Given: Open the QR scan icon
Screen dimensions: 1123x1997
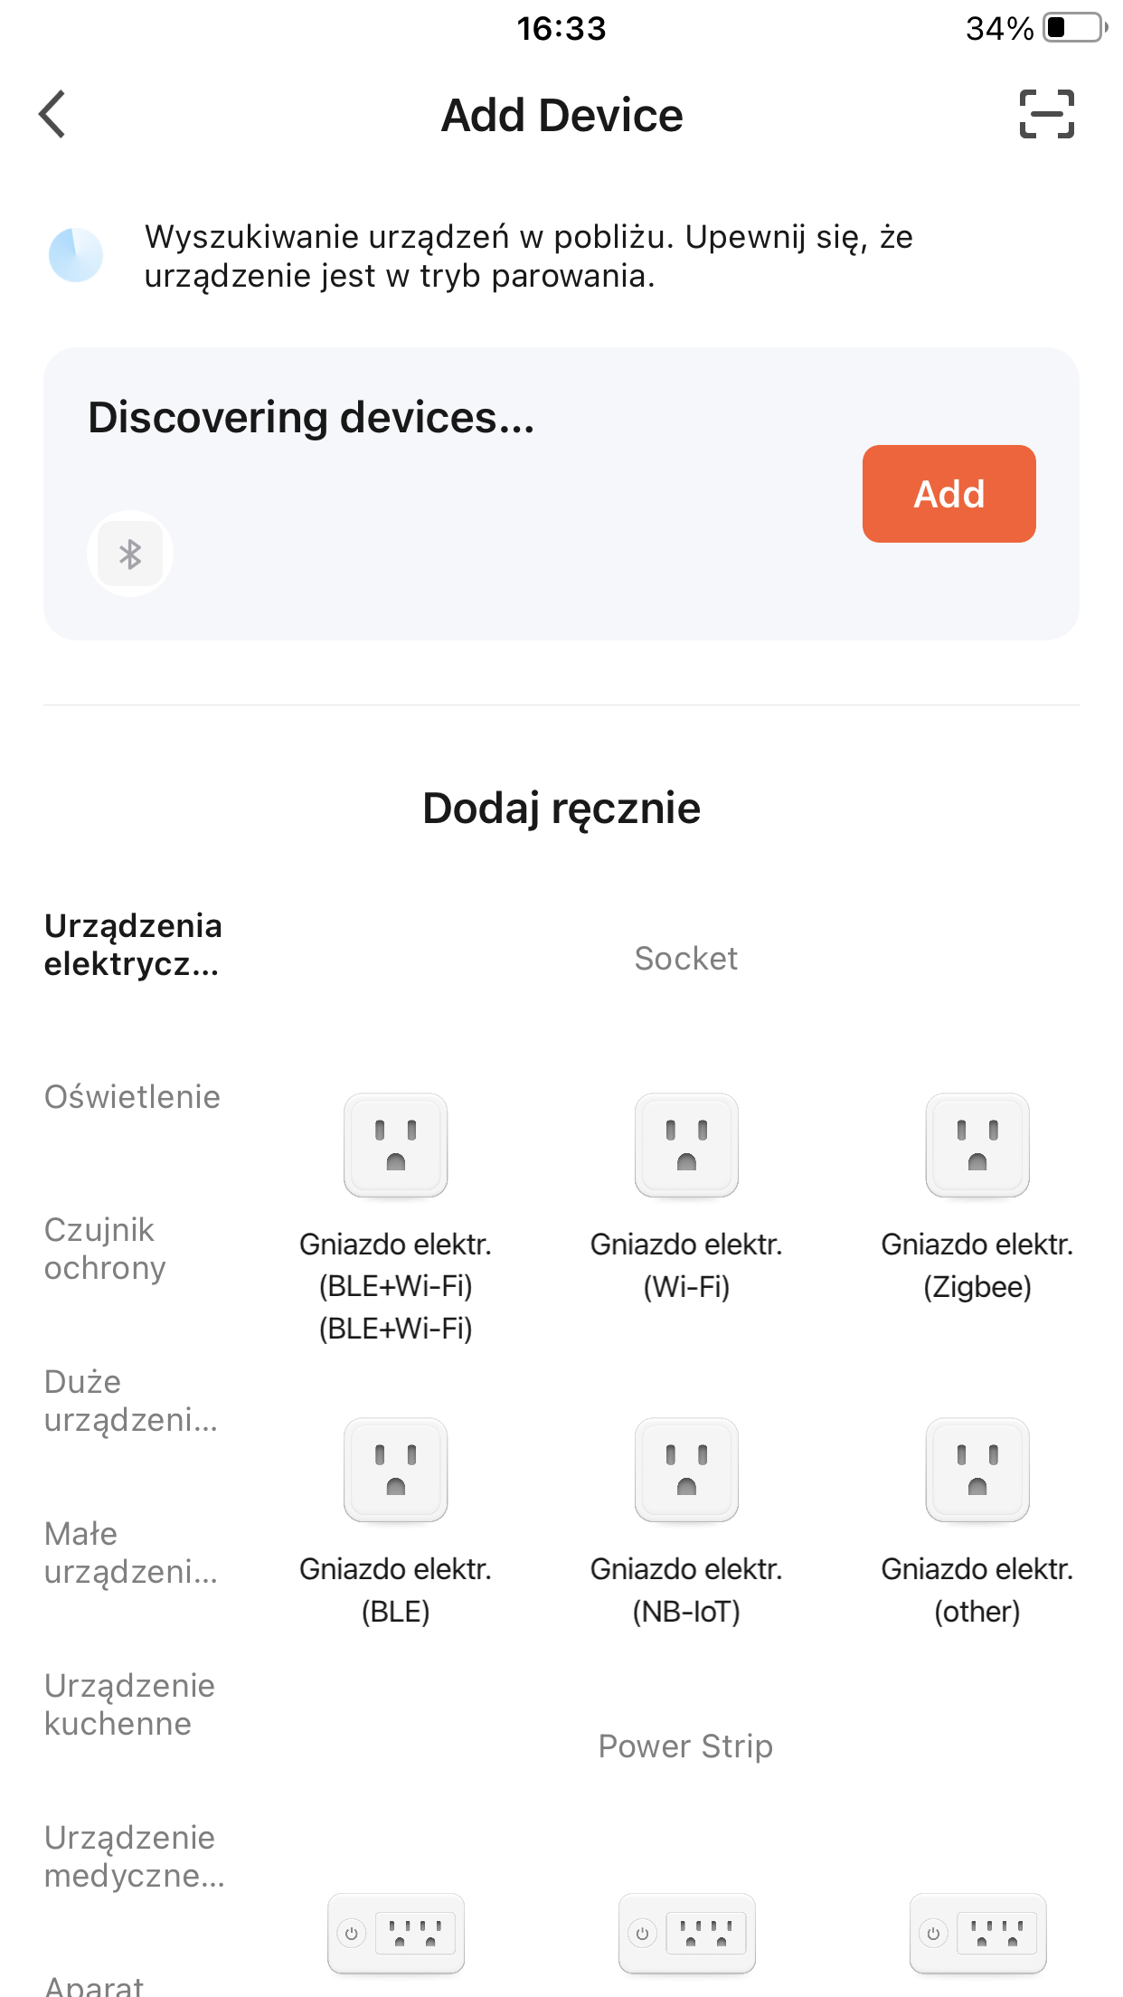Looking at the screenshot, I should tap(1046, 115).
